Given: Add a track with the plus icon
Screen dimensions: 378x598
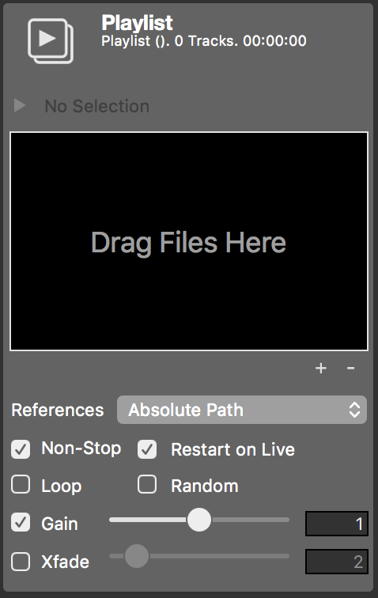Looking at the screenshot, I should 321,368.
